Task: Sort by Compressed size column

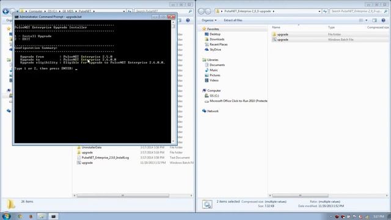Action: pos(378,28)
